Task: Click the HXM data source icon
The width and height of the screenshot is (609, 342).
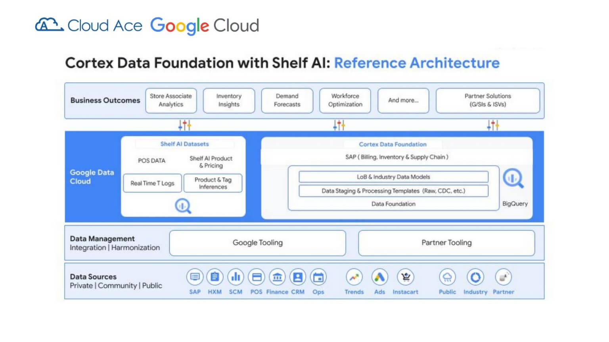Action: [x=215, y=276]
